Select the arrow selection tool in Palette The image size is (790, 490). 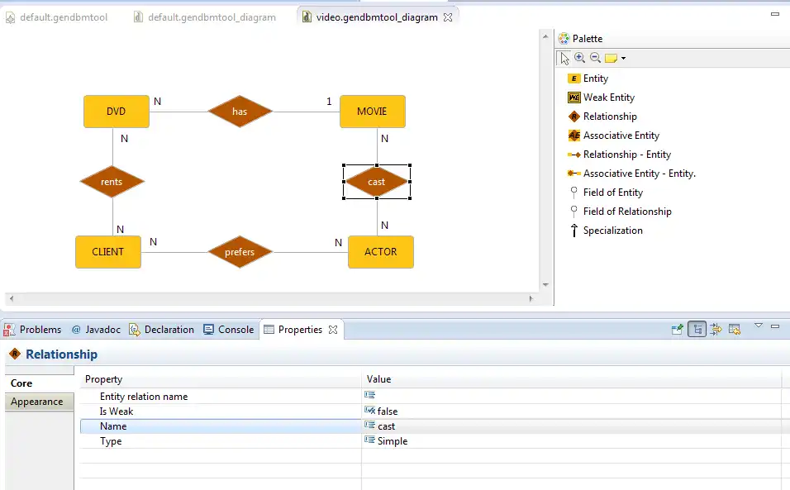pos(564,59)
